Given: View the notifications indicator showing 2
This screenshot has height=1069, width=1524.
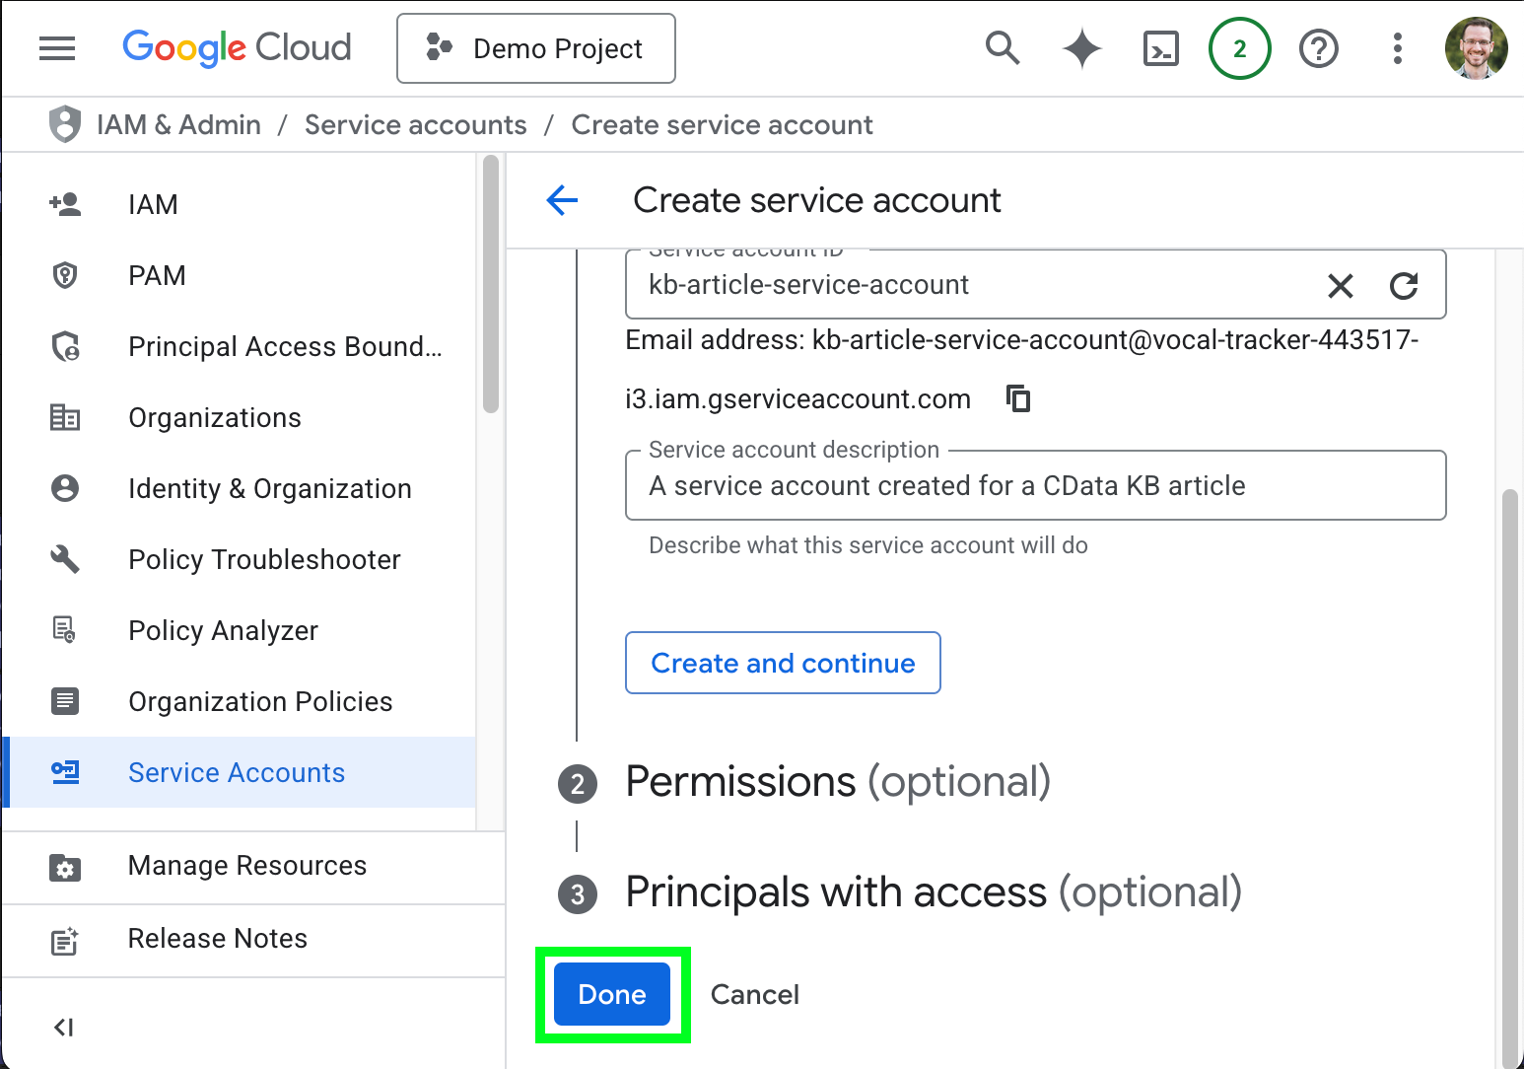Looking at the screenshot, I should [x=1239, y=47].
